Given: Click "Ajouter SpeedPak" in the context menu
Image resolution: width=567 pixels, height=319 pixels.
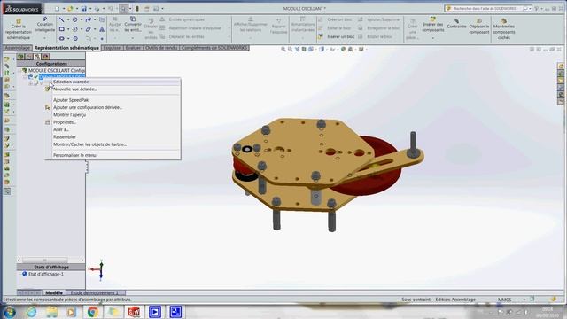Looking at the screenshot, I should point(113,100).
